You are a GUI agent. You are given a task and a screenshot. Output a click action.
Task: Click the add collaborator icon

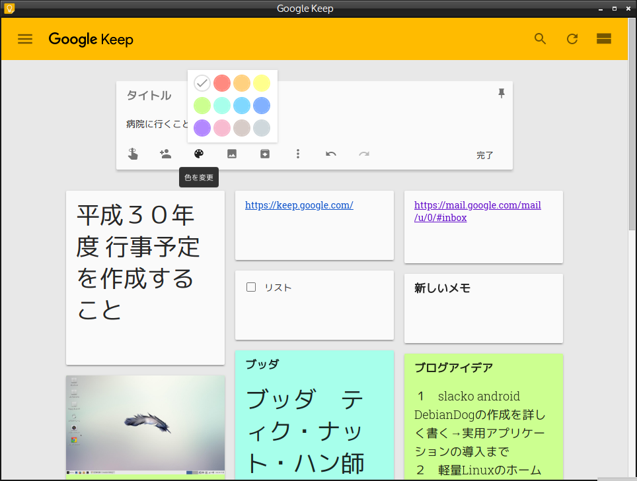point(166,154)
